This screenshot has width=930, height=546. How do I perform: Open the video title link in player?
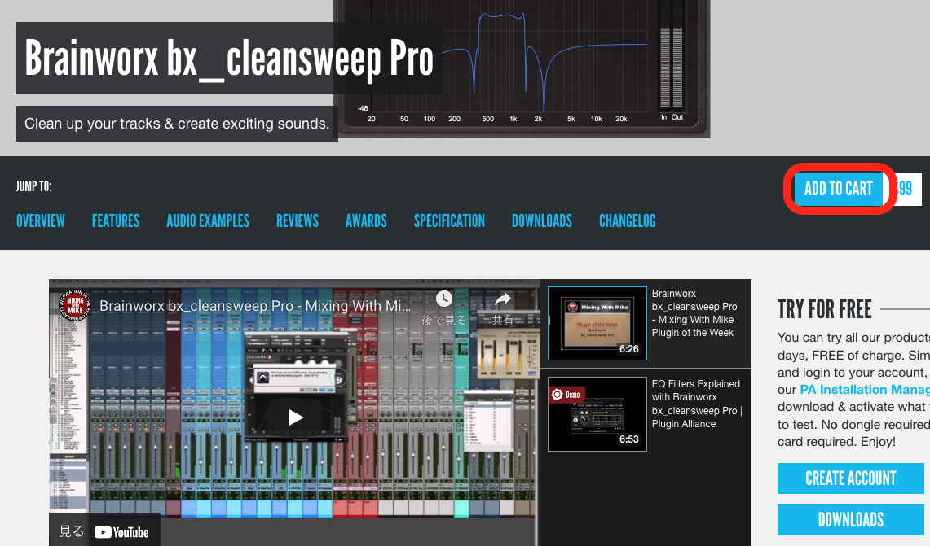click(x=255, y=306)
